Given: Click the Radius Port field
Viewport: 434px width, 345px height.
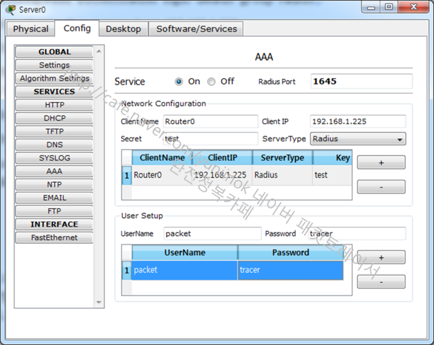Looking at the screenshot, I should click(x=361, y=82).
